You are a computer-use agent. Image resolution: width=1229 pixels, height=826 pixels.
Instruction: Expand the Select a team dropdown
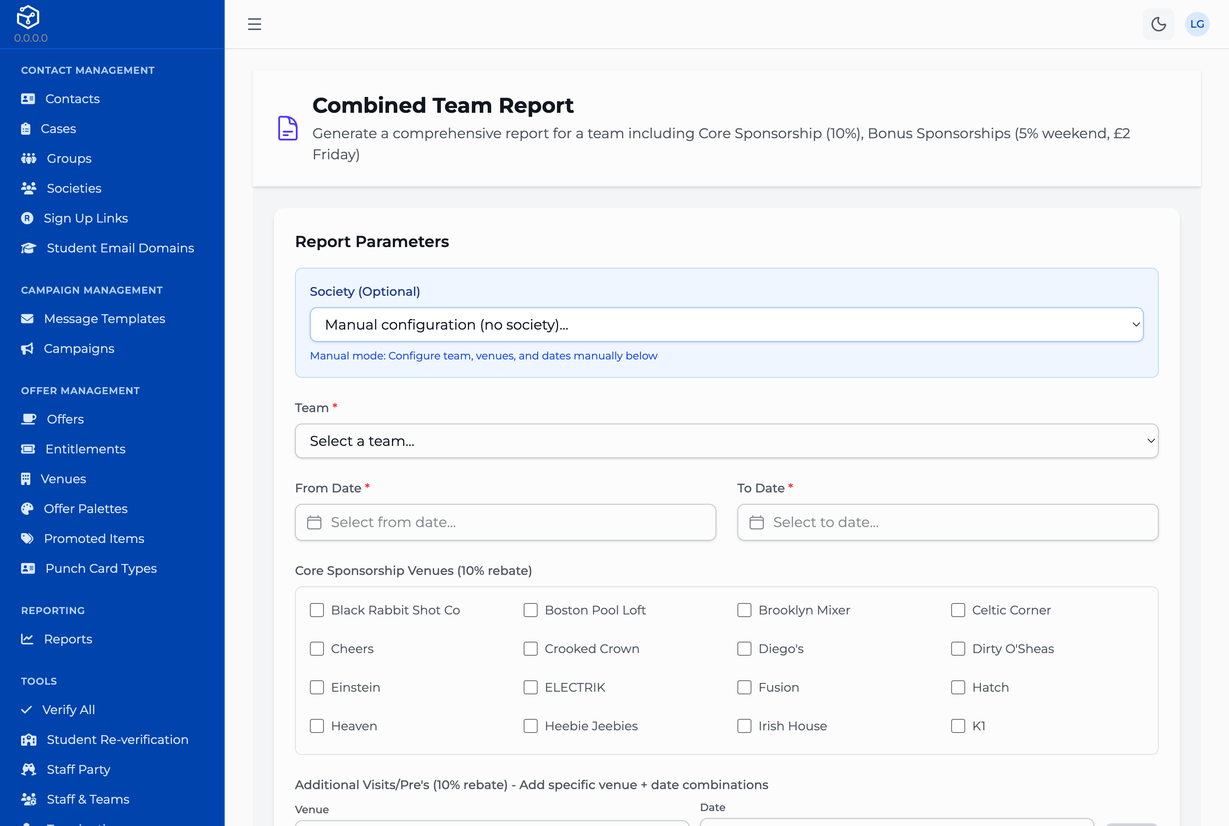[726, 441]
